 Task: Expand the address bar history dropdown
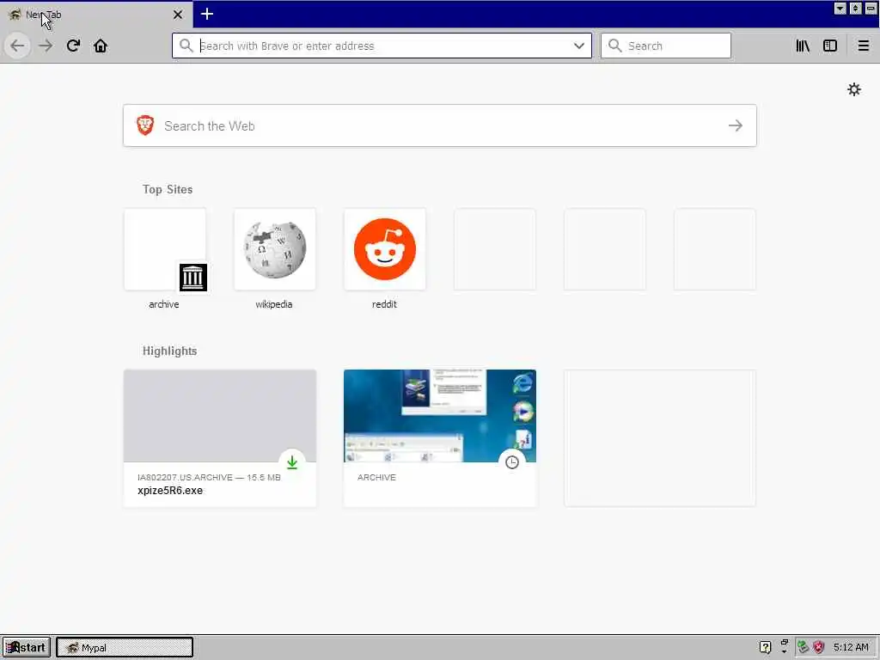(578, 46)
